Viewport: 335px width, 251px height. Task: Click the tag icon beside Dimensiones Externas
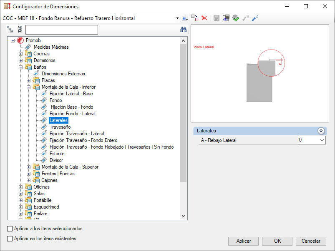(x=36, y=74)
